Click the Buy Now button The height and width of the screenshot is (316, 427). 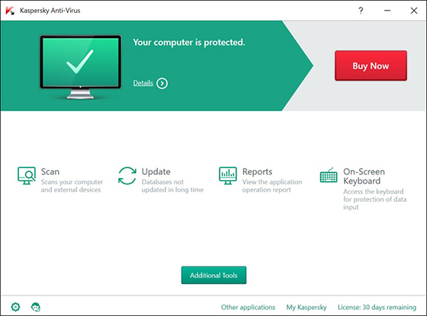point(371,65)
